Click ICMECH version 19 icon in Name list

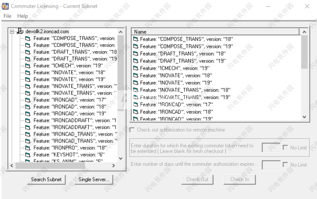136,68
